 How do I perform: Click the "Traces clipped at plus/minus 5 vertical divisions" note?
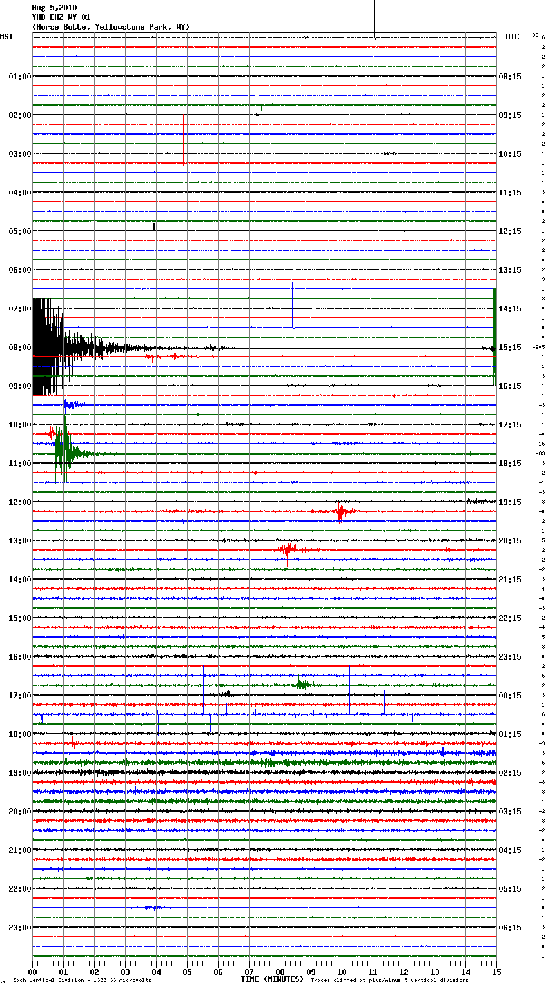[389, 981]
